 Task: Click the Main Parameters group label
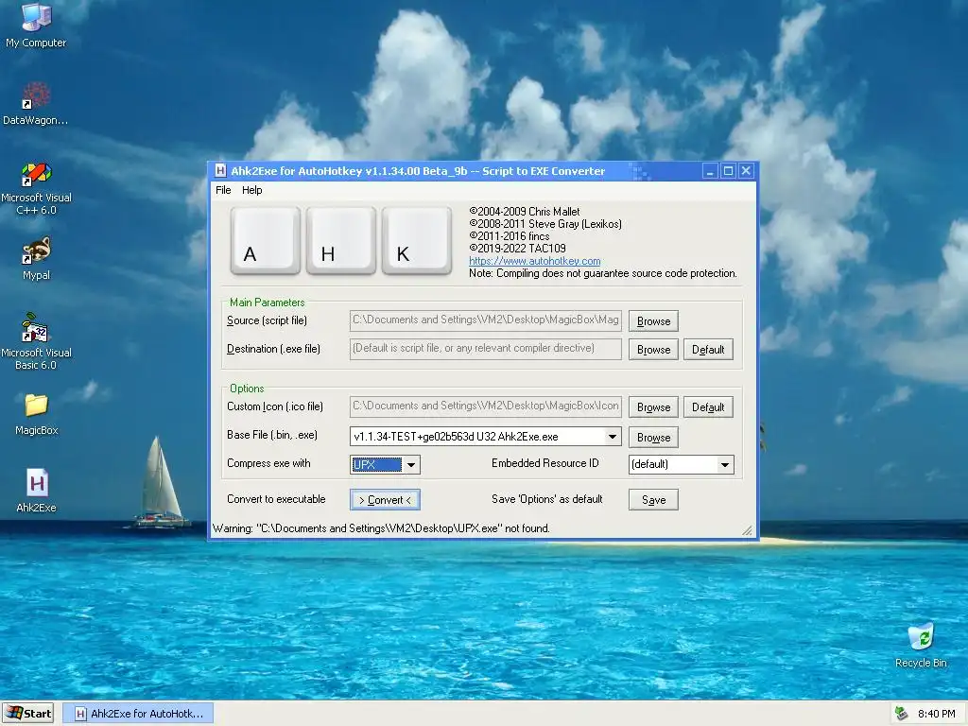click(268, 302)
